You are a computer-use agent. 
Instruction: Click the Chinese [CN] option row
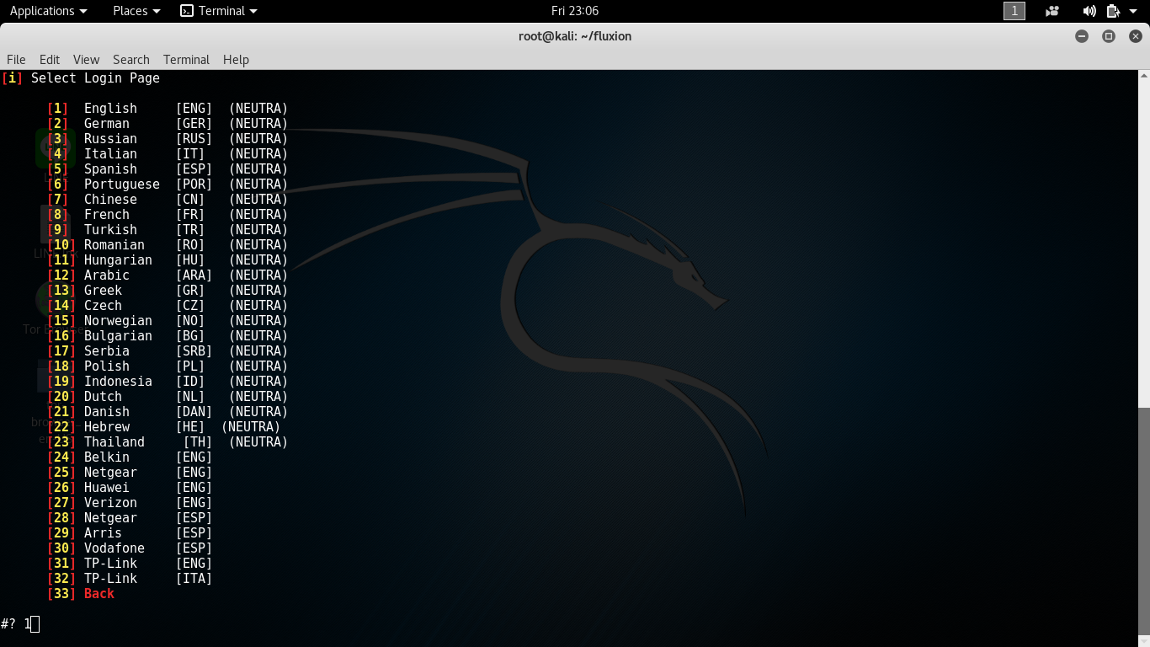tap(168, 200)
